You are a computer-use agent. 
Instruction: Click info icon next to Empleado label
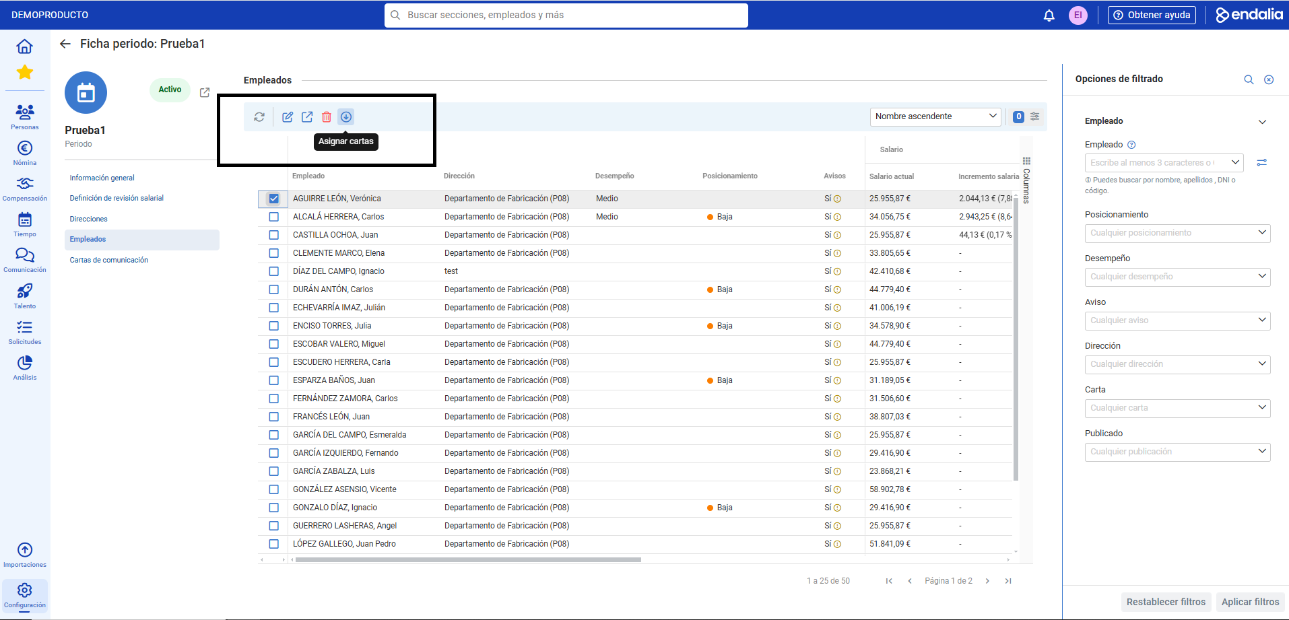(x=1131, y=145)
